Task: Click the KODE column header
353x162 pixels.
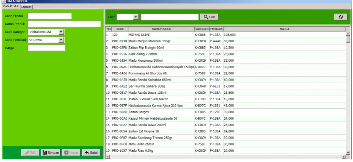Action: [120, 29]
